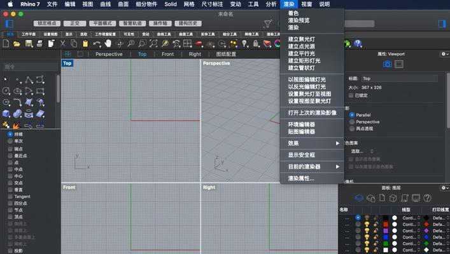Screen dimensions: 450x254
Task: Click the camera icon in Viewport properties
Action: click(x=388, y=64)
